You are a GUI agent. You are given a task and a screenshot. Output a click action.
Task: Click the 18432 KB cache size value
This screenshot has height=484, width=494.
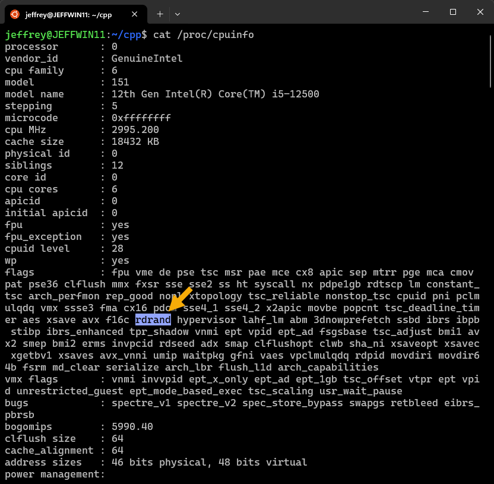[135, 142]
